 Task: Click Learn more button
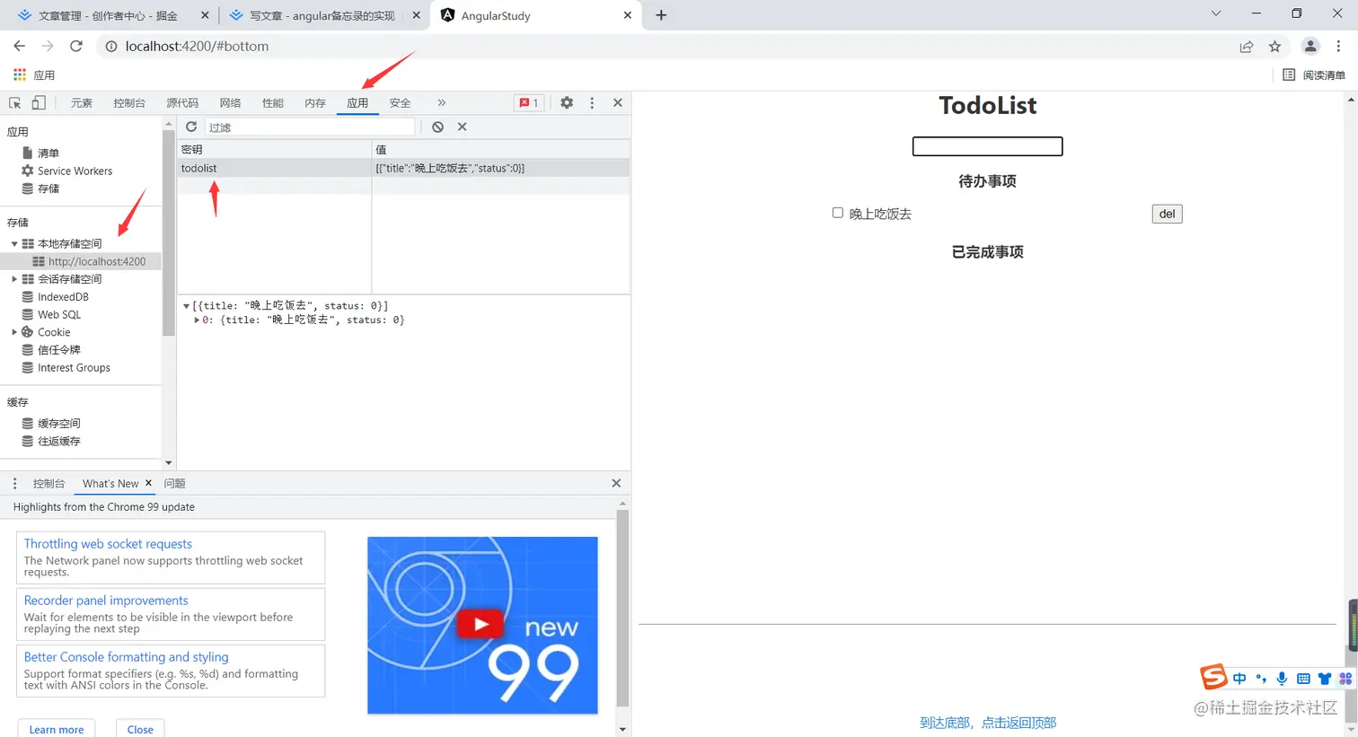click(57, 730)
